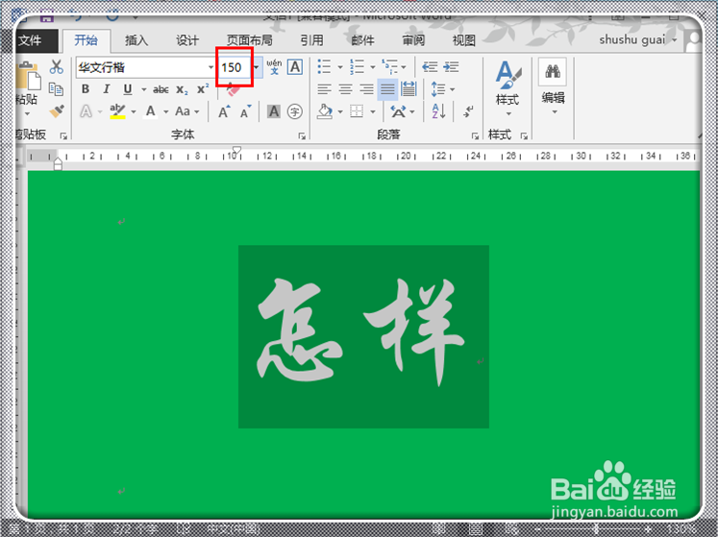Switch to the 开始 Home tab
Image resolution: width=718 pixels, height=537 pixels.
pos(87,40)
